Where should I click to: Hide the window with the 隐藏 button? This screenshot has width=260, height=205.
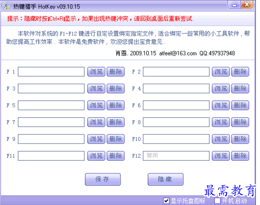pos(166,179)
